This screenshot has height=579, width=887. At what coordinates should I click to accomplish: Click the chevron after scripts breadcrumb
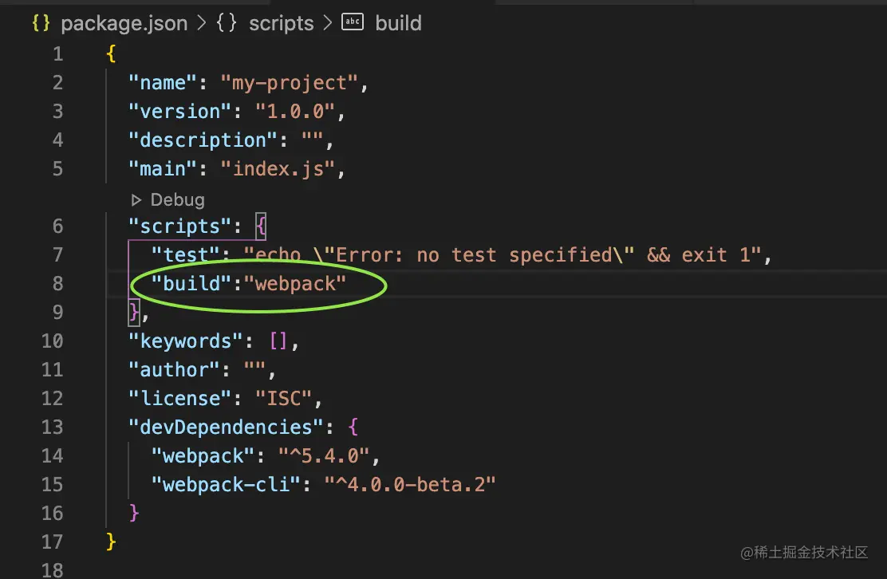coord(327,23)
